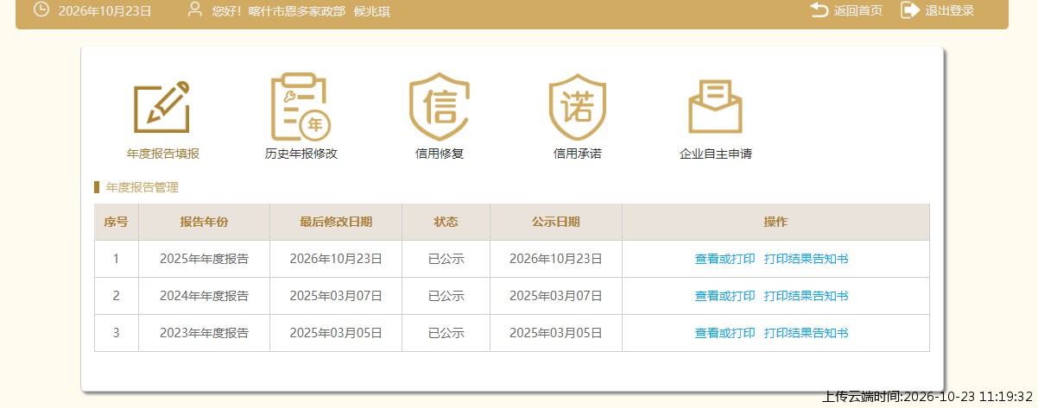Click the 2024年年度报告 cell
This screenshot has width=1038, height=408.
[204, 296]
